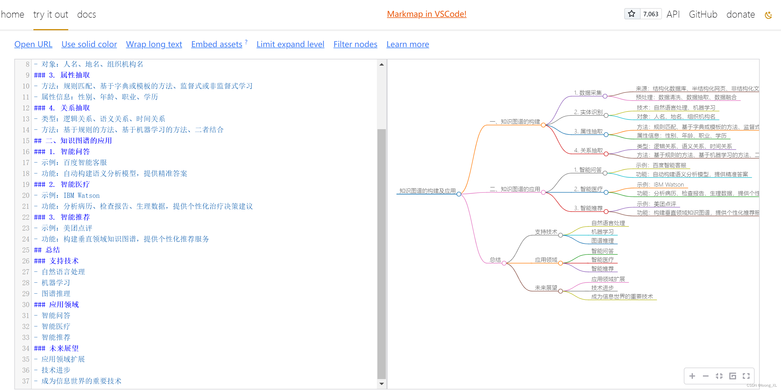The image size is (781, 390).
Task: Click the question mark after Embed assets
Action: click(x=246, y=41)
